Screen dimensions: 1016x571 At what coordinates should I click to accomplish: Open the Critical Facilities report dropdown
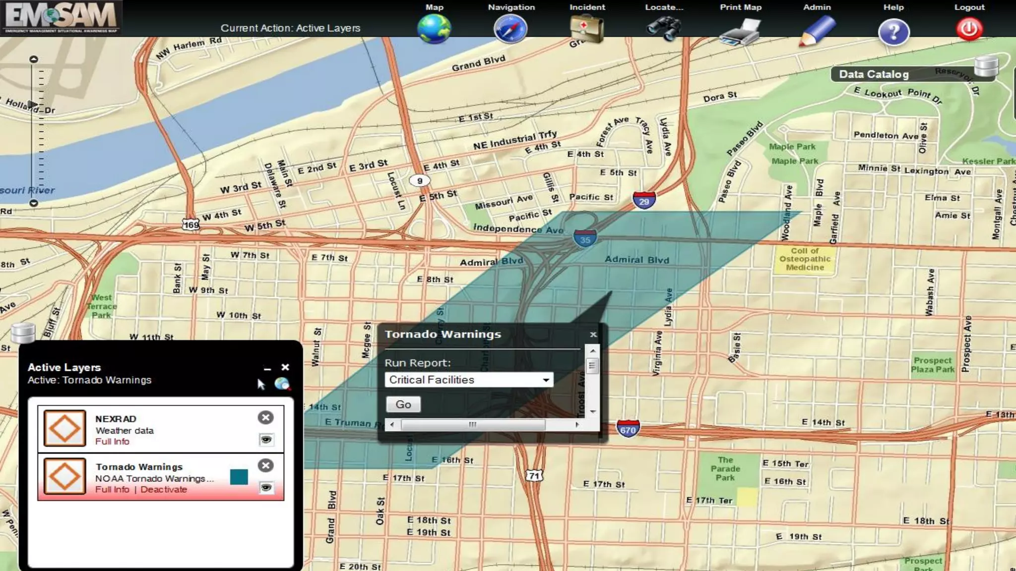click(x=469, y=380)
